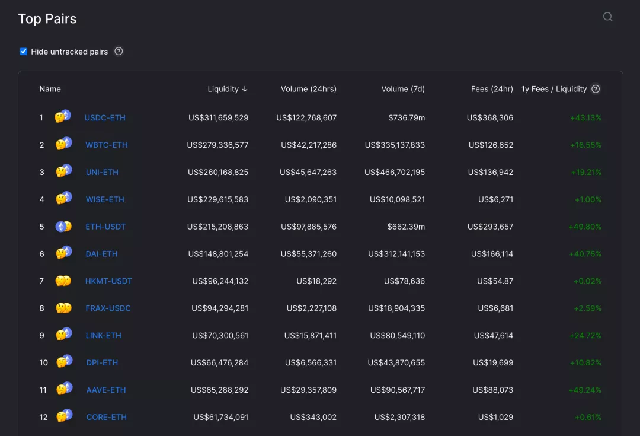Open the help icon beside Hide untracked pairs
640x436 pixels.
[x=119, y=52]
